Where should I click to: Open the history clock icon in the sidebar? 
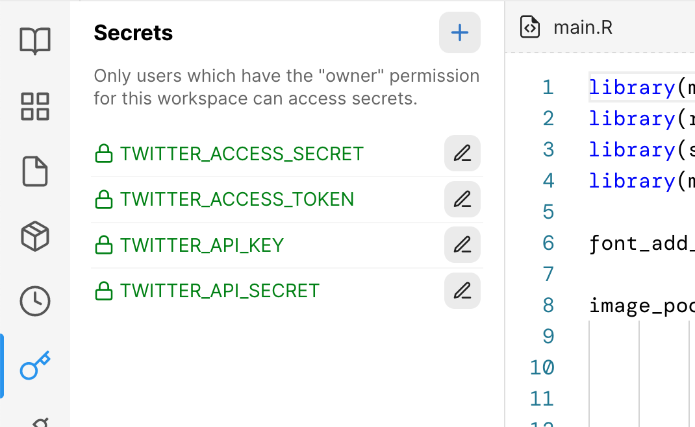pos(35,301)
